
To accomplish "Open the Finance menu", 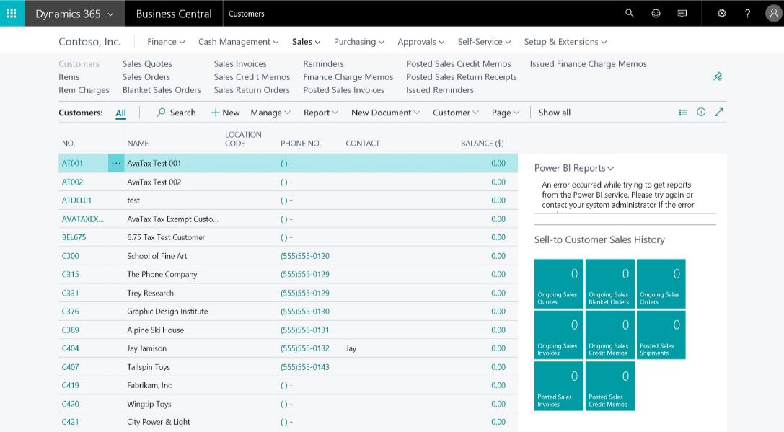I will point(166,42).
